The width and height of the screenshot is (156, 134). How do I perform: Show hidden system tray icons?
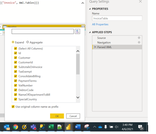pos(95,127)
